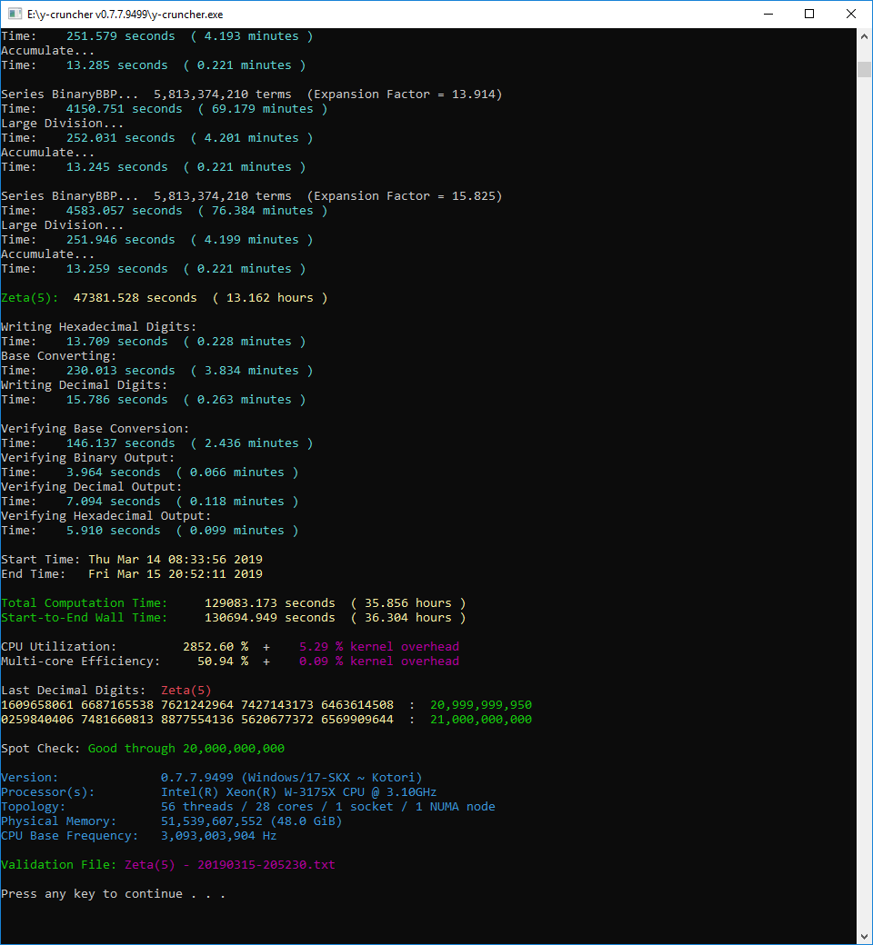
Task: Close the y-cruncher console window
Action: (x=851, y=14)
